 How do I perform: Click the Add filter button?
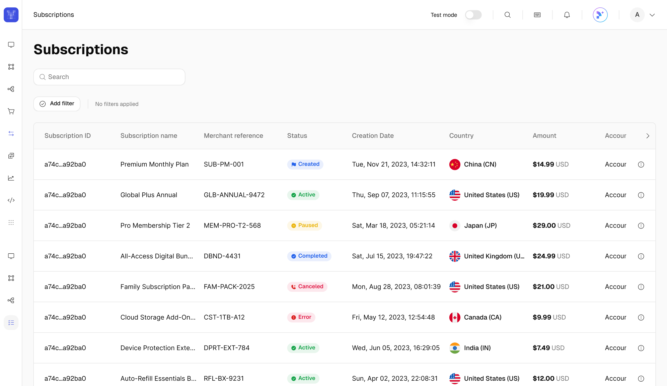(x=57, y=104)
